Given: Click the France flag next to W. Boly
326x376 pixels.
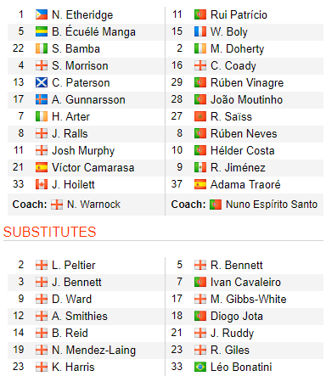Looking at the screenshot, I should (x=200, y=31).
